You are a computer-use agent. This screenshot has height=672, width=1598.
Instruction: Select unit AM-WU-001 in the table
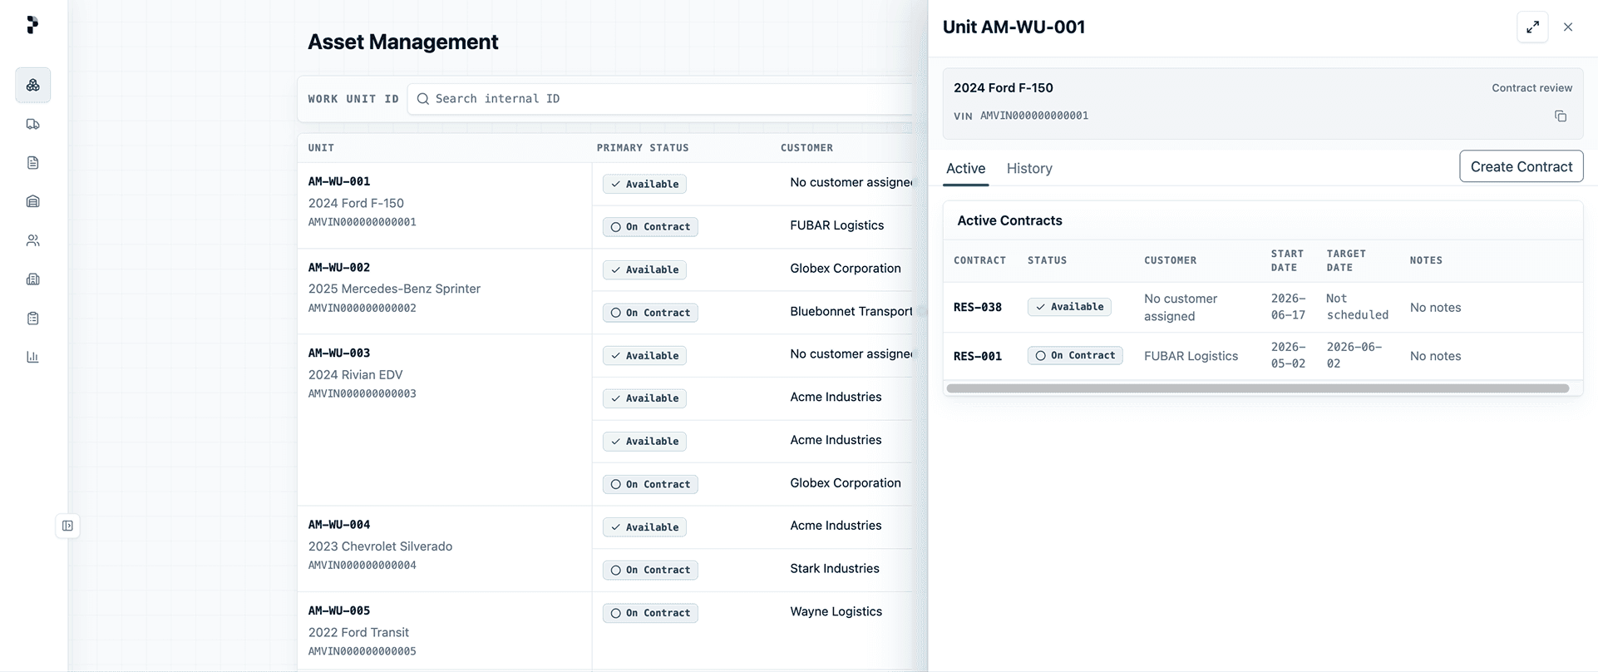pos(339,181)
